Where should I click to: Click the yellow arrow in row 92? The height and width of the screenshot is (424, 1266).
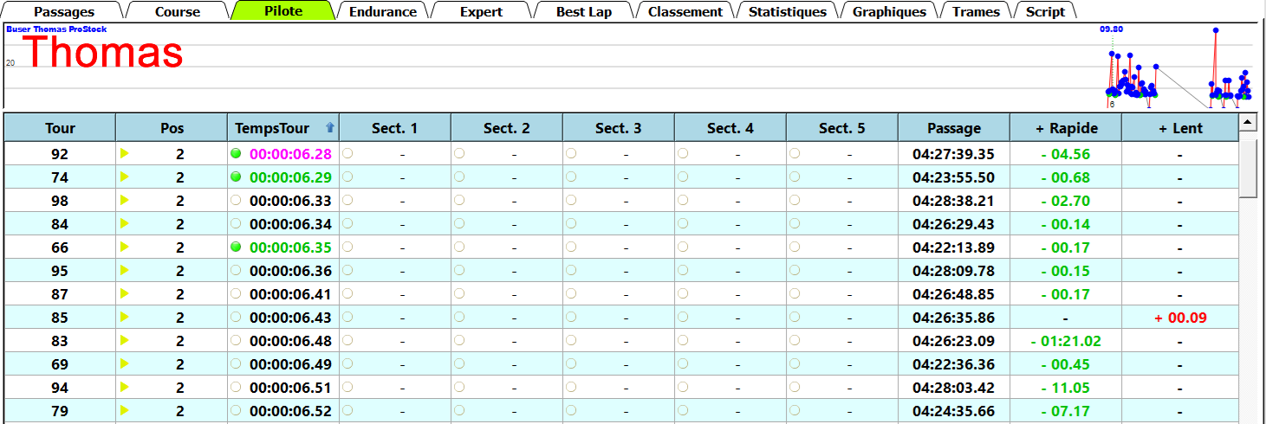tap(125, 153)
